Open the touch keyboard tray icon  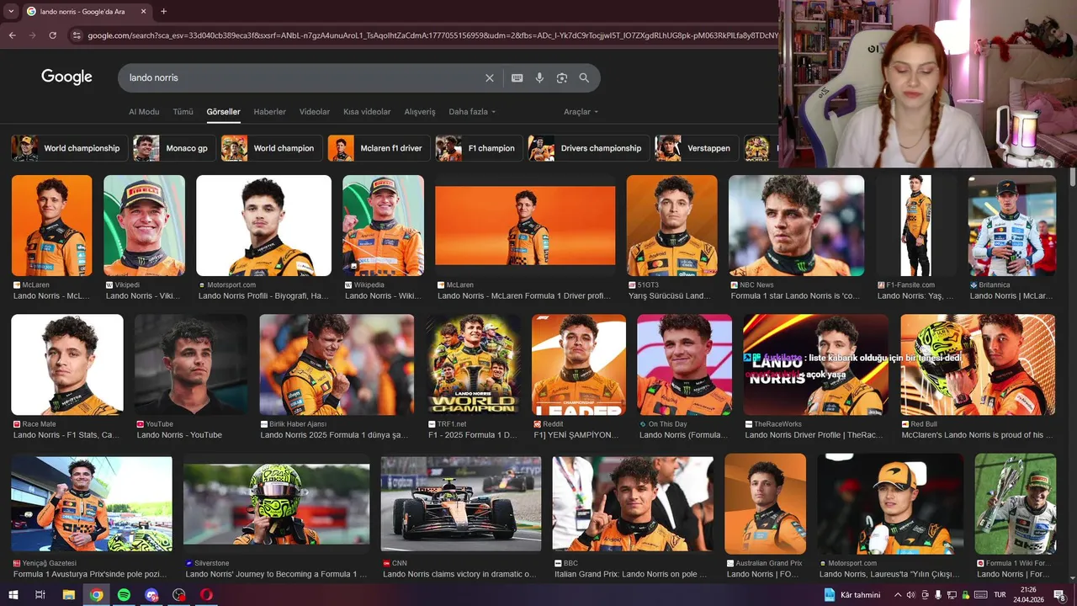(981, 595)
